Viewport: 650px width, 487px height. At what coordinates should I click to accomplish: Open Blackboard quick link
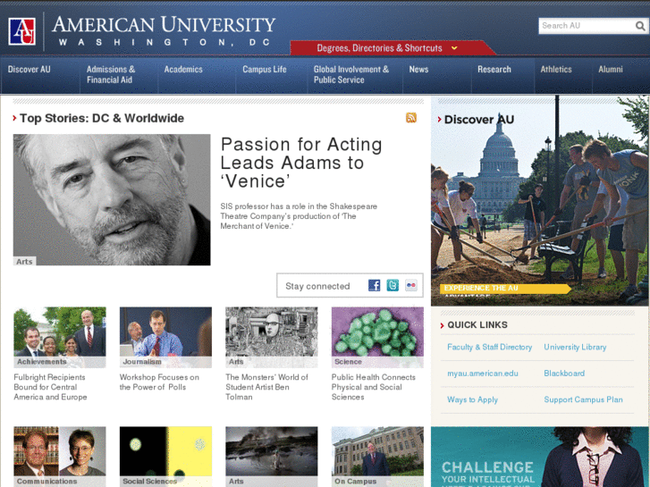point(564,374)
